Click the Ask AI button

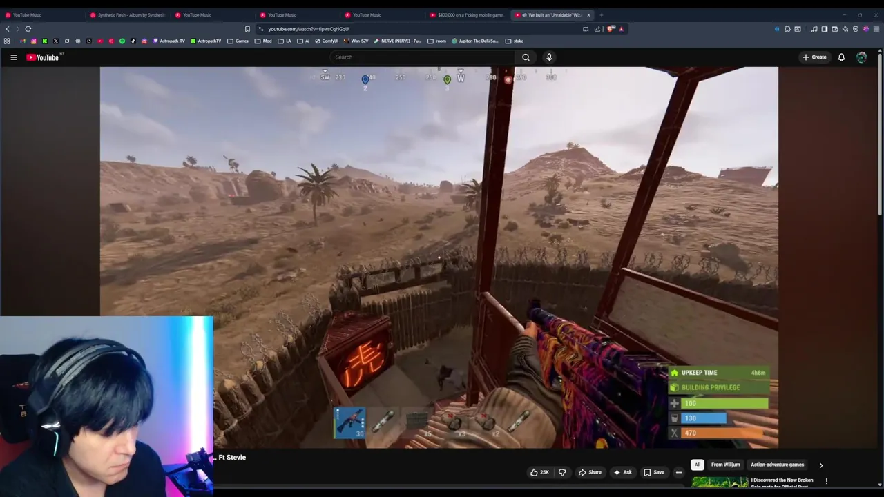click(x=622, y=472)
